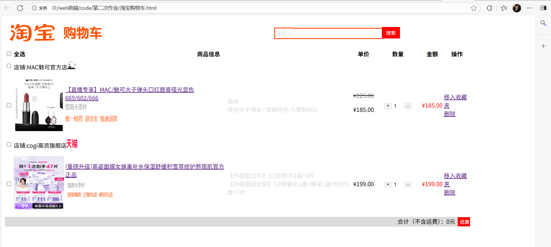Screen dimensions: 551x247
Task: Check the 店铺:MAC魅可官方店 checkbox
Action: [x=9, y=66]
